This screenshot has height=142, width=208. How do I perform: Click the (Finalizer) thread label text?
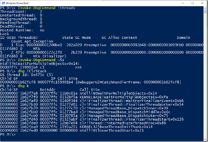(x=54, y=56)
